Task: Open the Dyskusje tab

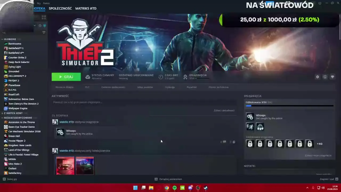Action: [170, 87]
